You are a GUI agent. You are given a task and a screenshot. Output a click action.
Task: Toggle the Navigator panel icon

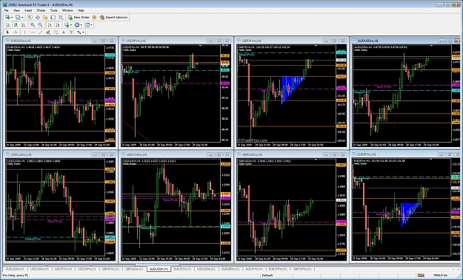click(x=45, y=18)
